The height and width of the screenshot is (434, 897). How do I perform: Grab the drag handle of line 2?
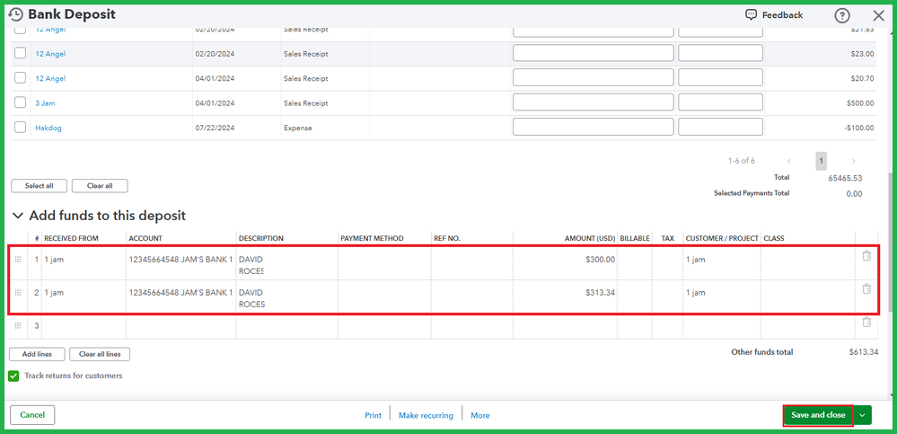click(x=18, y=293)
